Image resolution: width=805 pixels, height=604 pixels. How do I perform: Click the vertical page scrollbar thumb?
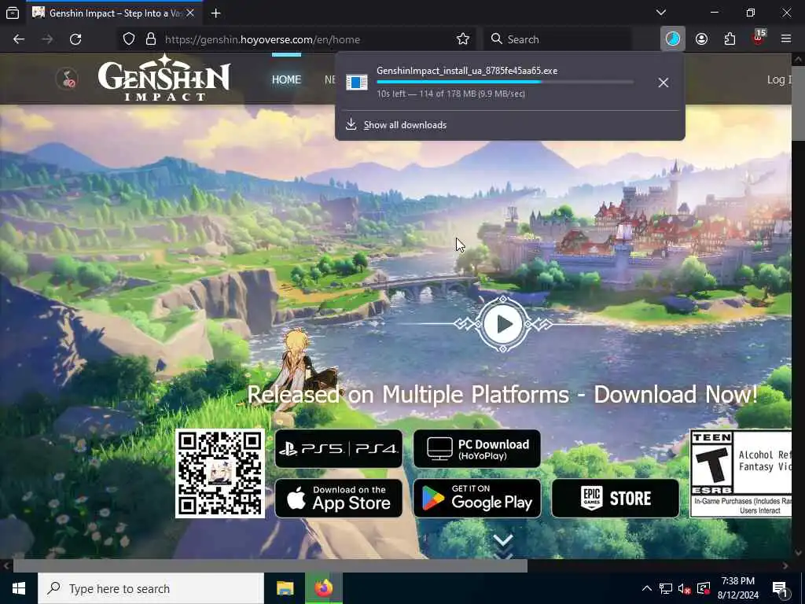799,103
